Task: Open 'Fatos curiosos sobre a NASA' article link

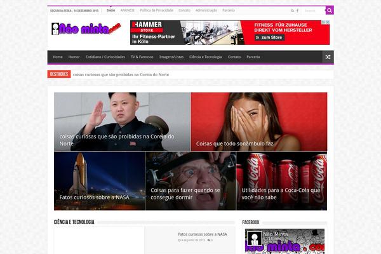Action: tap(203, 234)
